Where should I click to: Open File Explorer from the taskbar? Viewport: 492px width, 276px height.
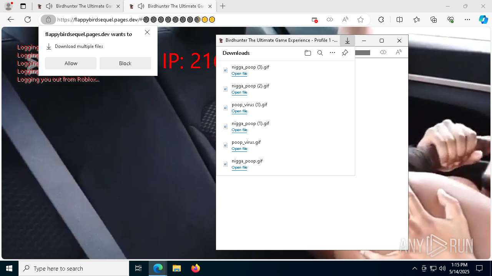pos(176,268)
